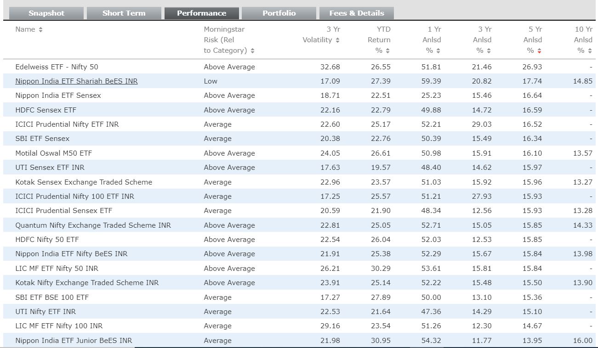Sort by Morningstar Risk sort icon
Screen dimensions: 598x348
tap(252, 51)
